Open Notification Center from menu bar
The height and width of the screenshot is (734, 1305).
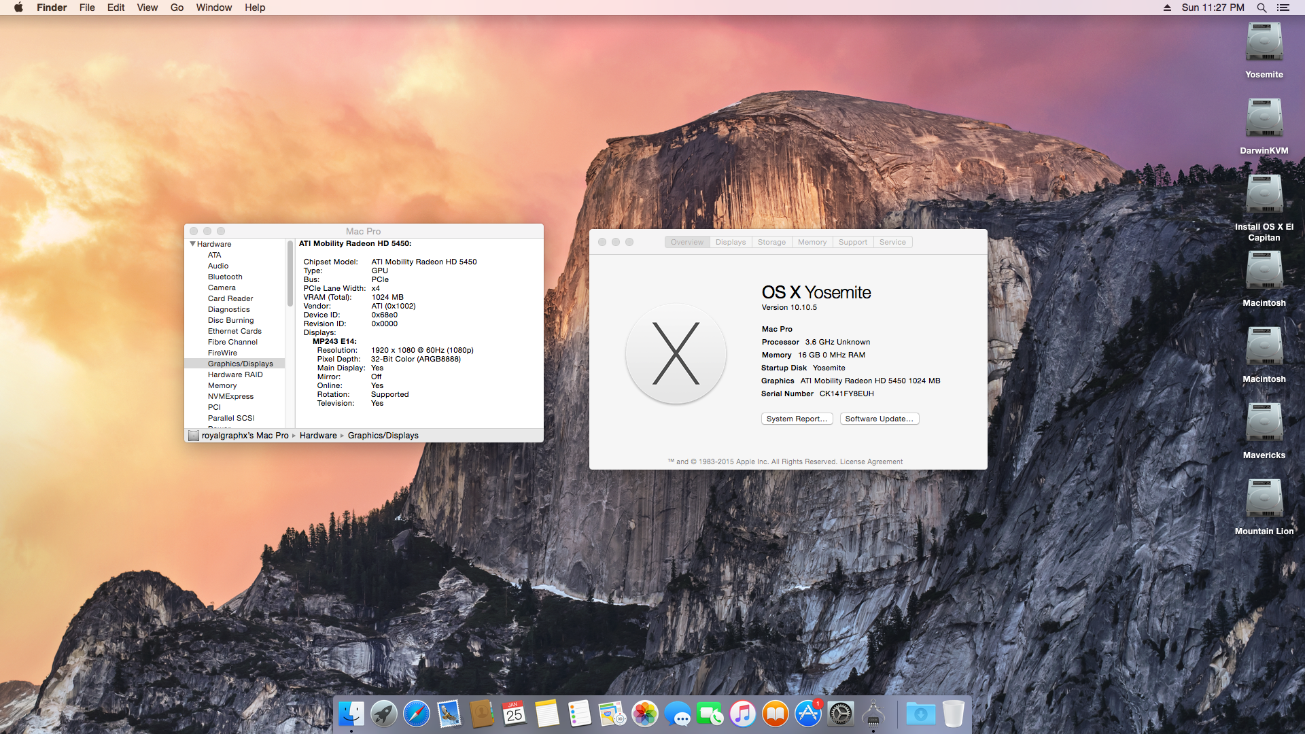[1283, 7]
